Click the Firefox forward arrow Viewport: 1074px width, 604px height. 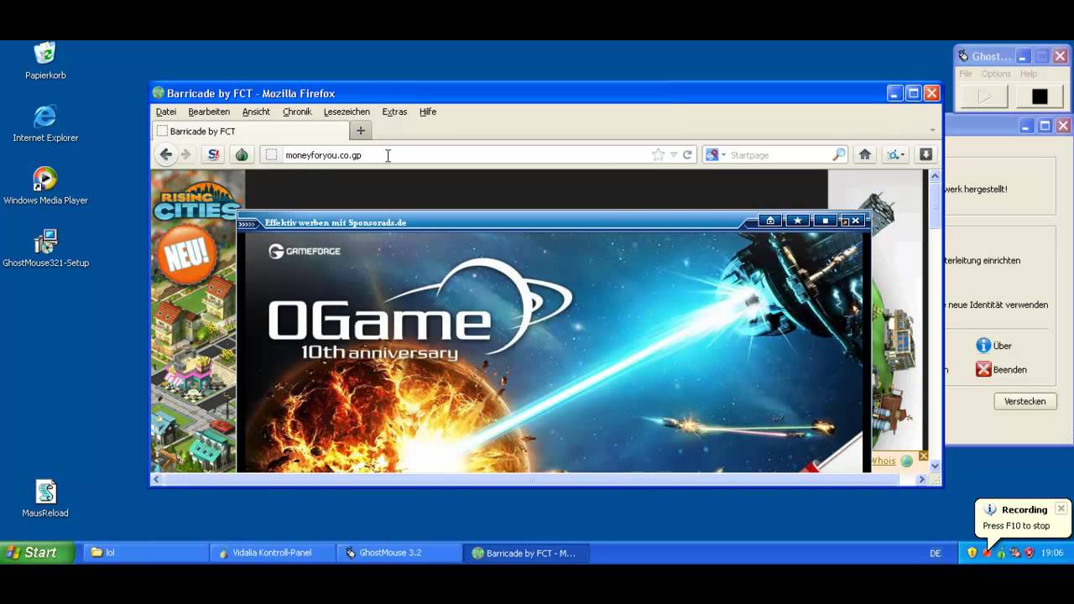pos(186,154)
